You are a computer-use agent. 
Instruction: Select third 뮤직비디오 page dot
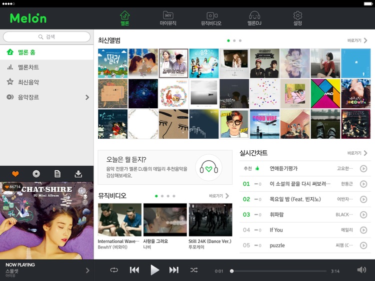(168, 196)
